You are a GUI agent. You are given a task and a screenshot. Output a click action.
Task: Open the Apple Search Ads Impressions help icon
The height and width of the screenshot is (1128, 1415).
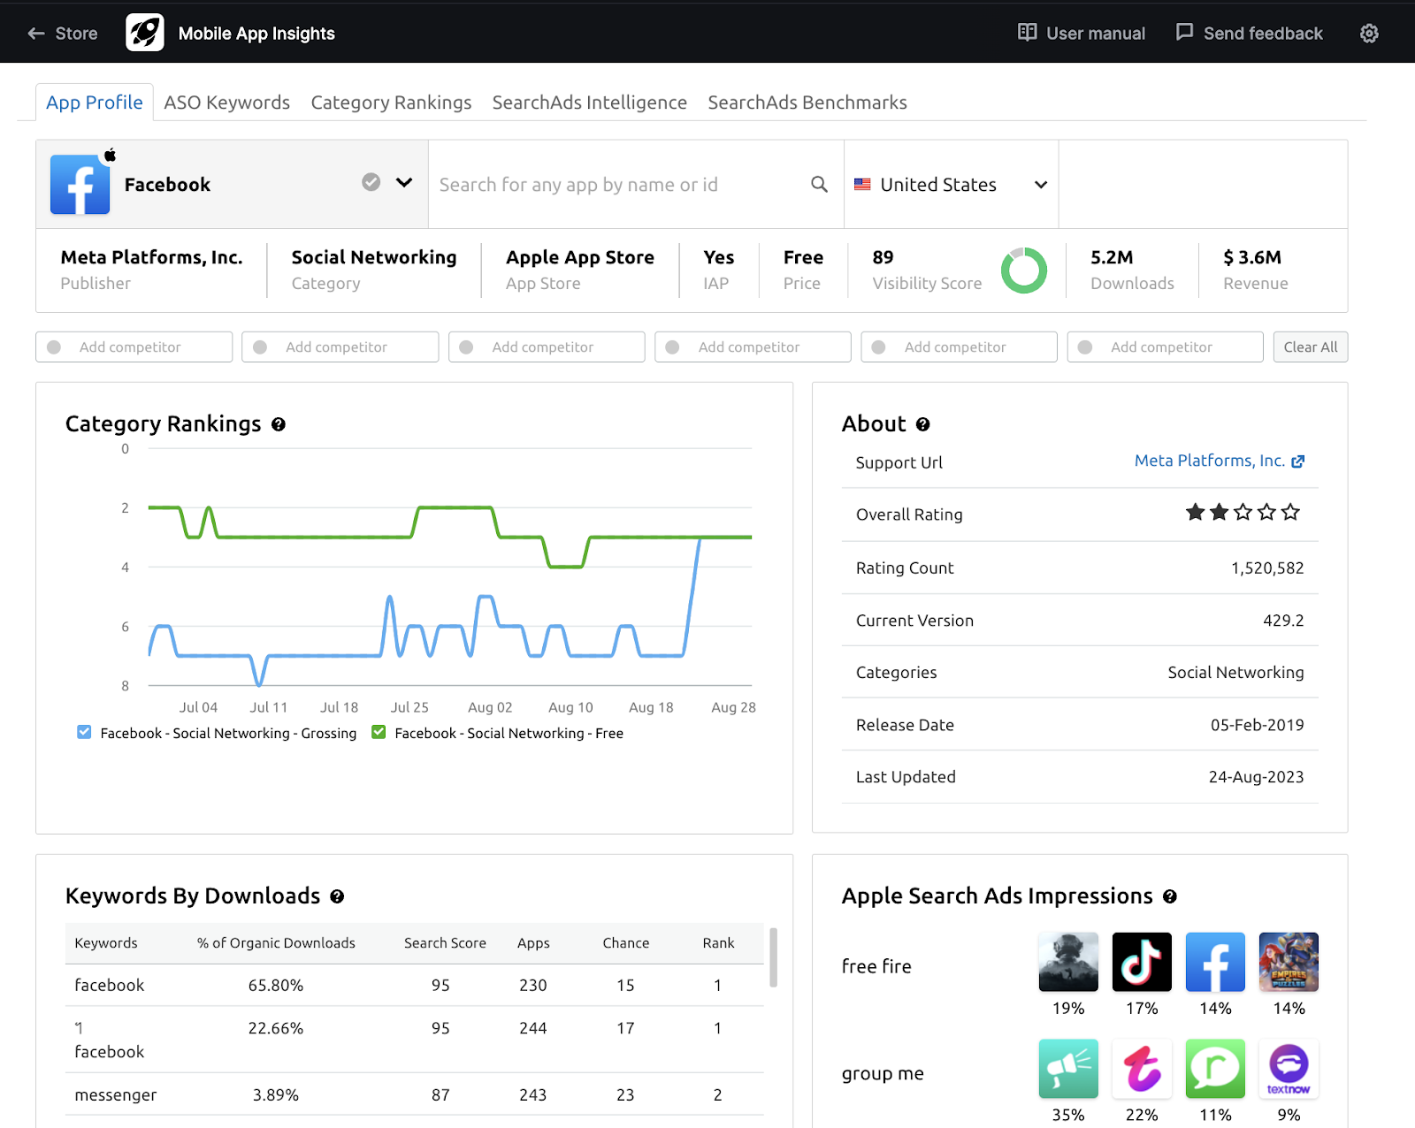tap(1170, 896)
